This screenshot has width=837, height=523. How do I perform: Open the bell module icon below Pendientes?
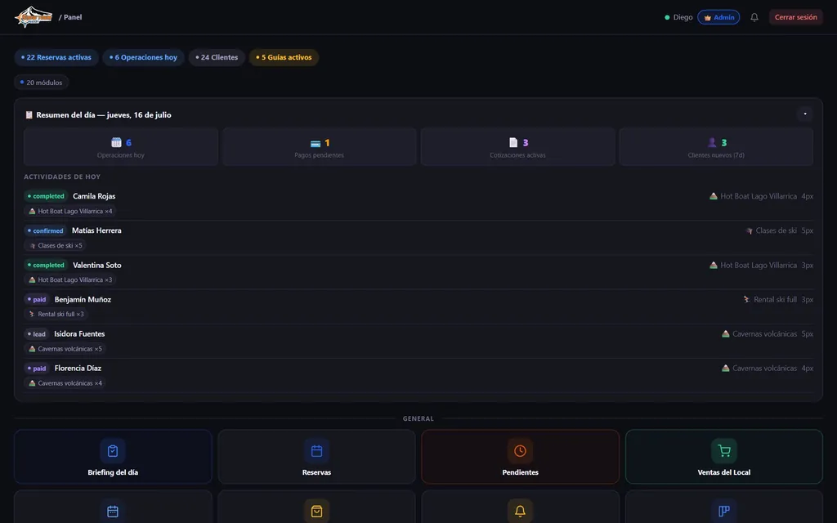click(x=520, y=512)
